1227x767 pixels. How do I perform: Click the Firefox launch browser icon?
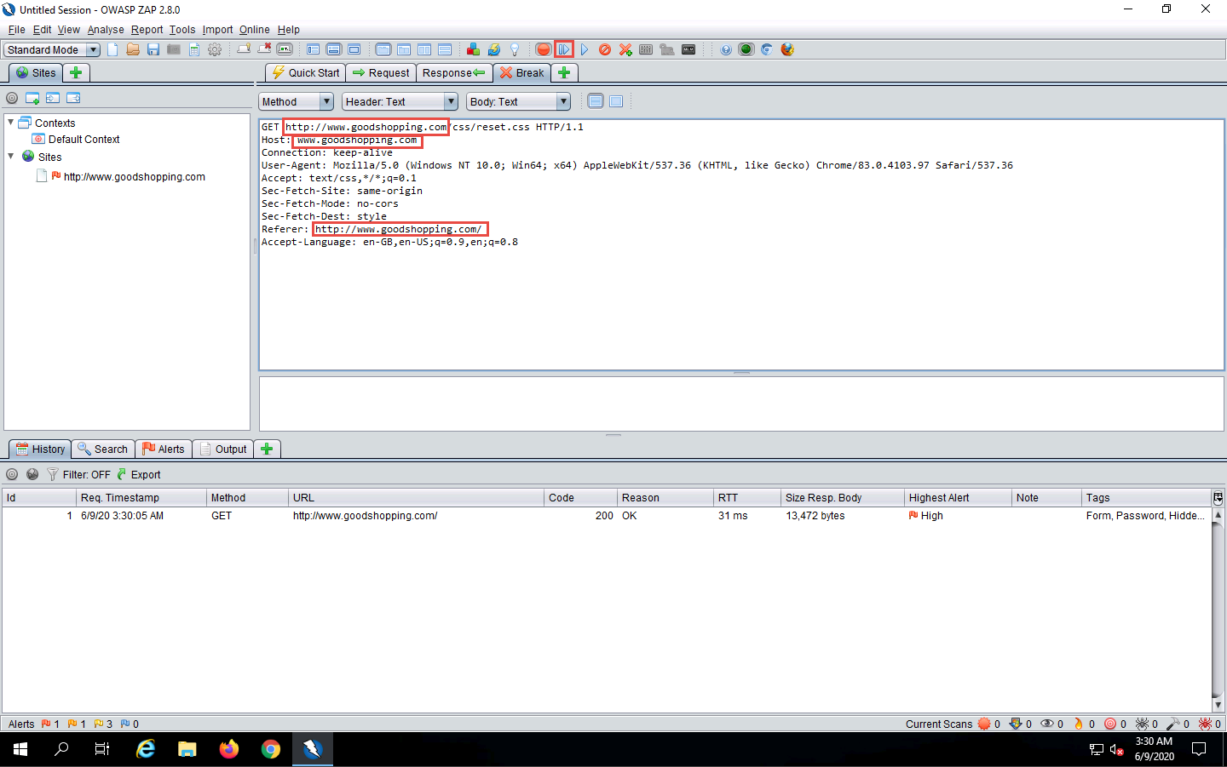(x=787, y=49)
